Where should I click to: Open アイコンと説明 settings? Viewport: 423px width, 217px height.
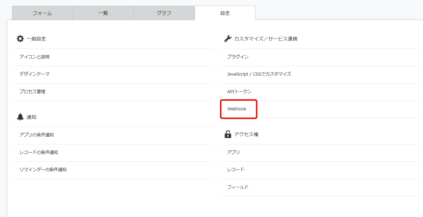tap(35, 57)
